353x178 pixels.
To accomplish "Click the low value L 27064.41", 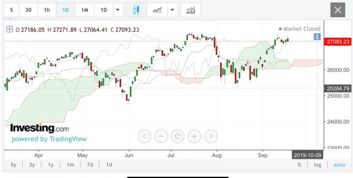I will click(93, 30).
